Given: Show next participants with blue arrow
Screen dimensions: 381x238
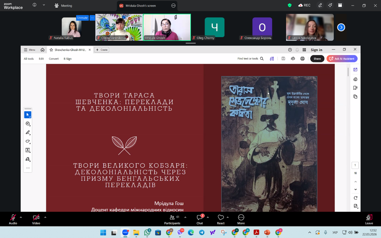Looking at the screenshot, I should coord(341,27).
